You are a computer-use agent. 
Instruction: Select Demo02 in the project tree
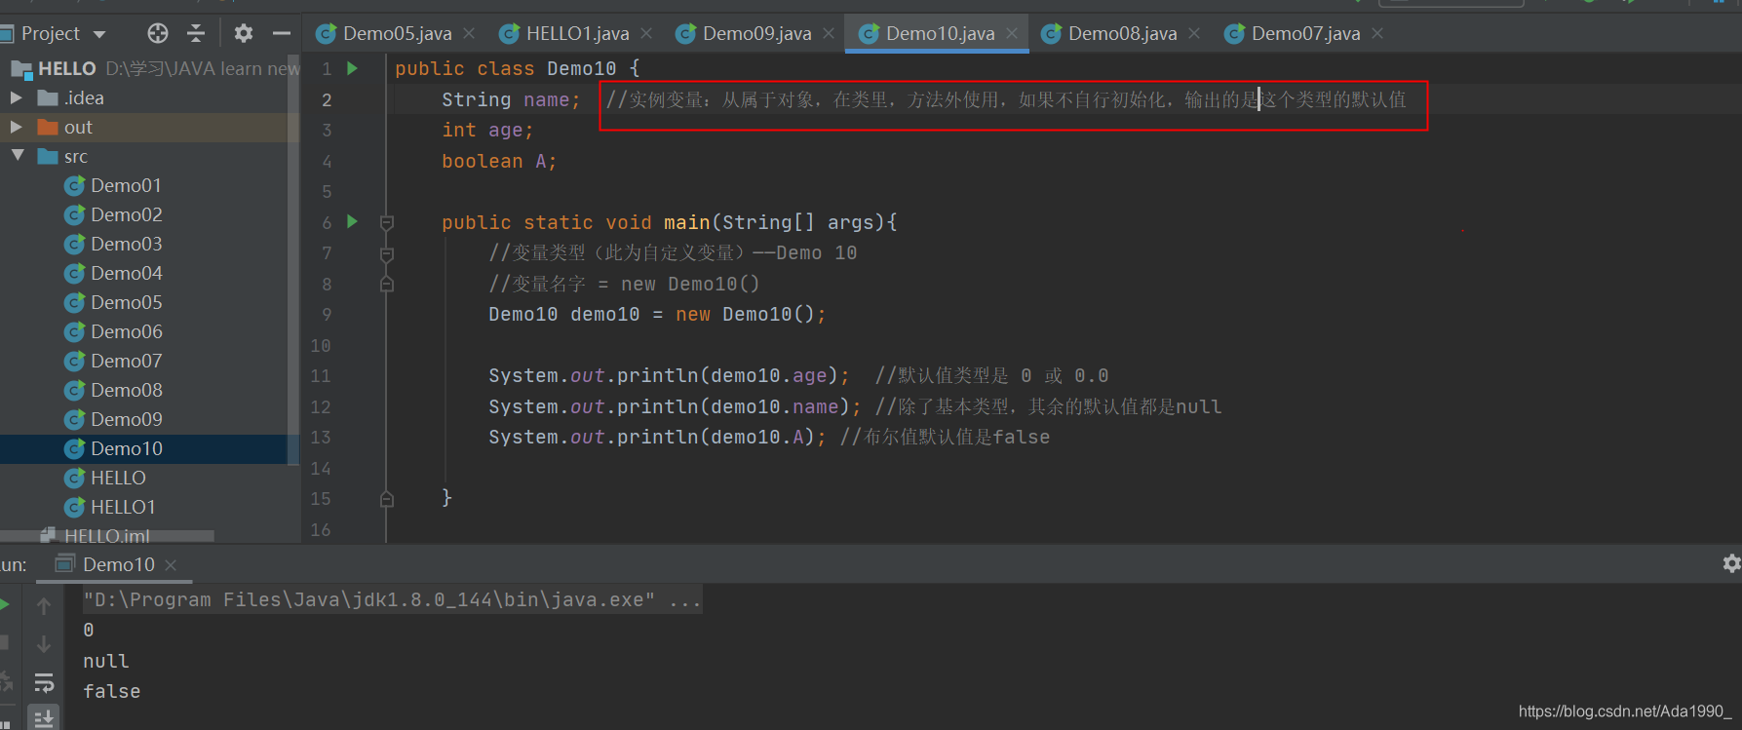(x=126, y=214)
